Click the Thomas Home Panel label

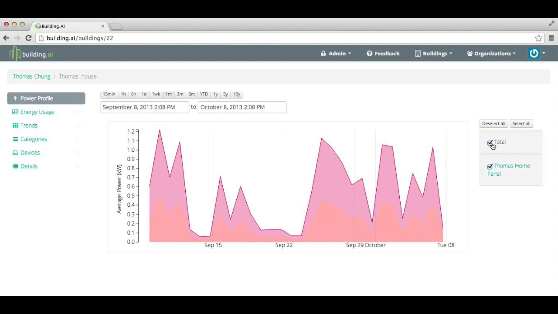point(509,170)
